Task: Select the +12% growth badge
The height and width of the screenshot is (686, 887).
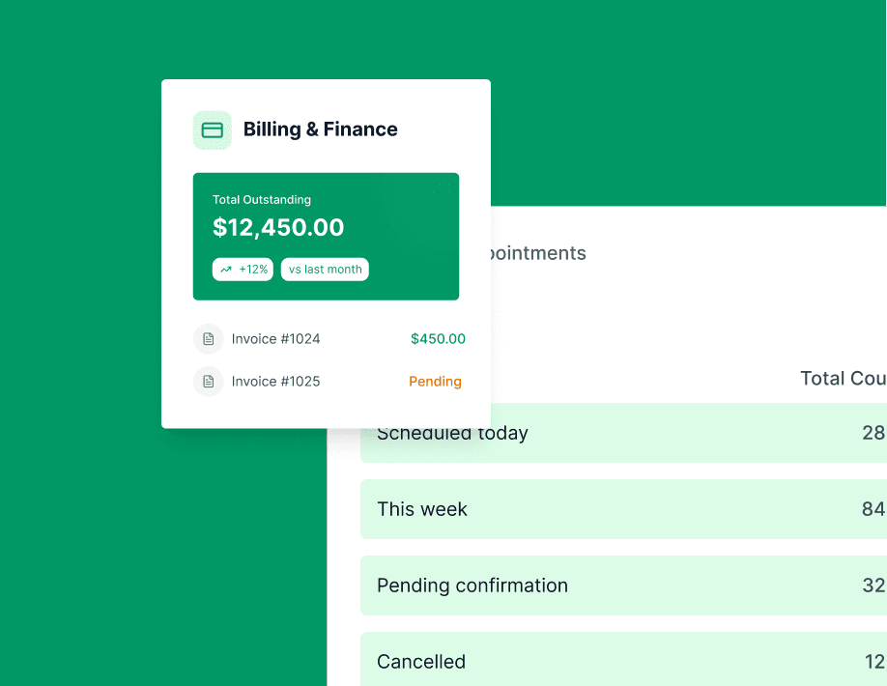Action: (x=243, y=270)
